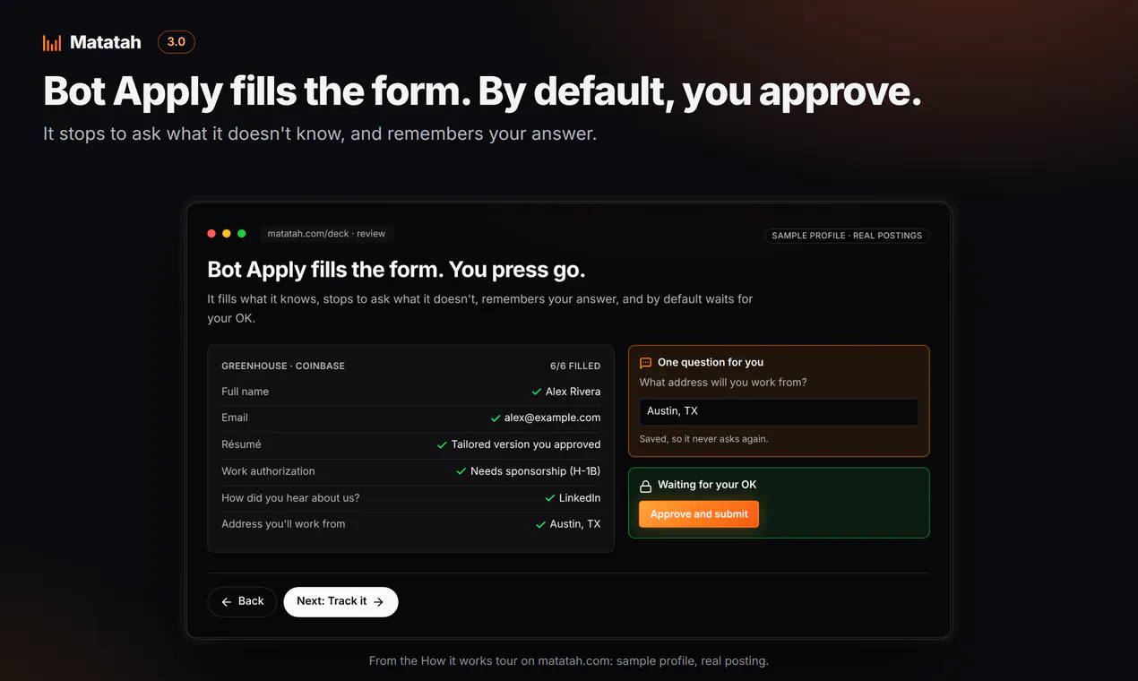Viewport: 1138px width, 681px height.
Task: Click the Address you'll work from label
Action: click(x=283, y=524)
